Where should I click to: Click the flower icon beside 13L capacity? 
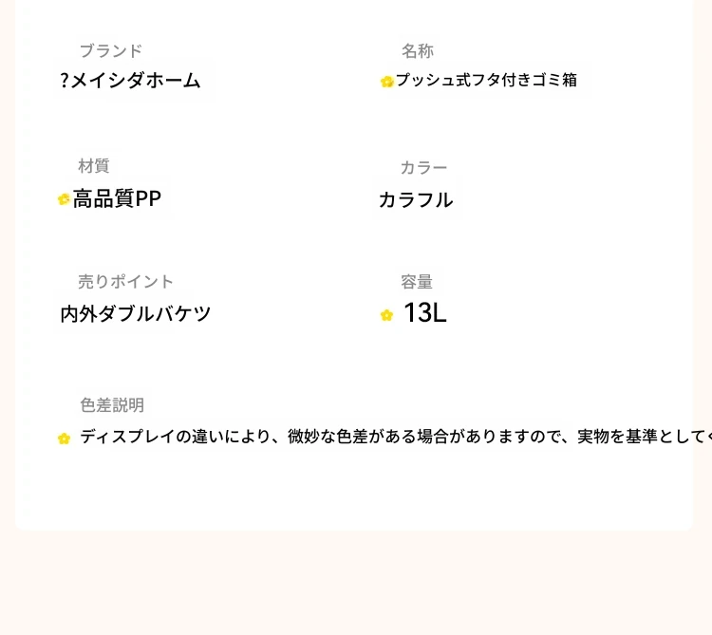coord(386,315)
